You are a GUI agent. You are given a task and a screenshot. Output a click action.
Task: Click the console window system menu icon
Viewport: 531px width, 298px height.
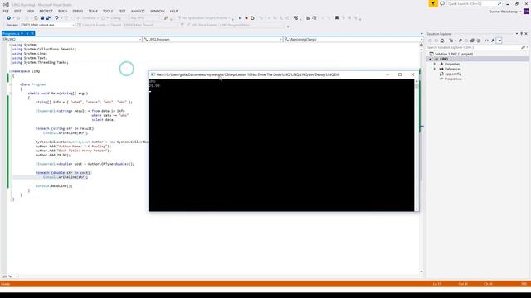point(153,74)
